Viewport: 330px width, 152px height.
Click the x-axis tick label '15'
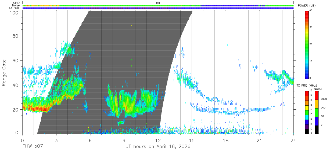click(192, 140)
